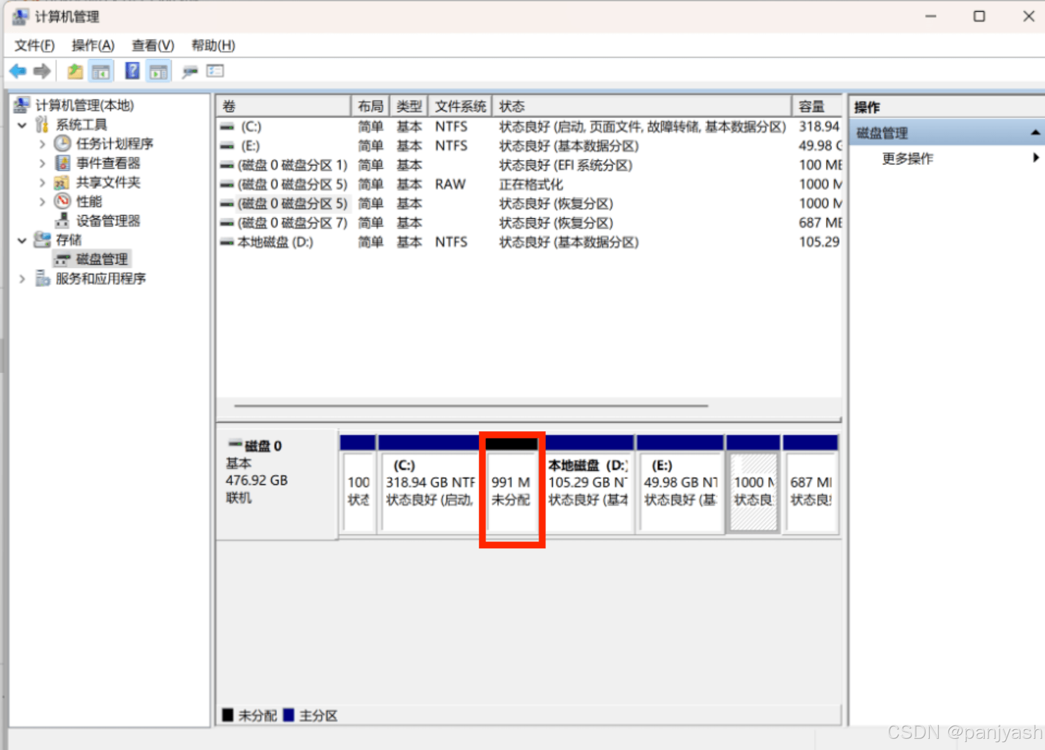Select the C: row in volume list

click(251, 127)
